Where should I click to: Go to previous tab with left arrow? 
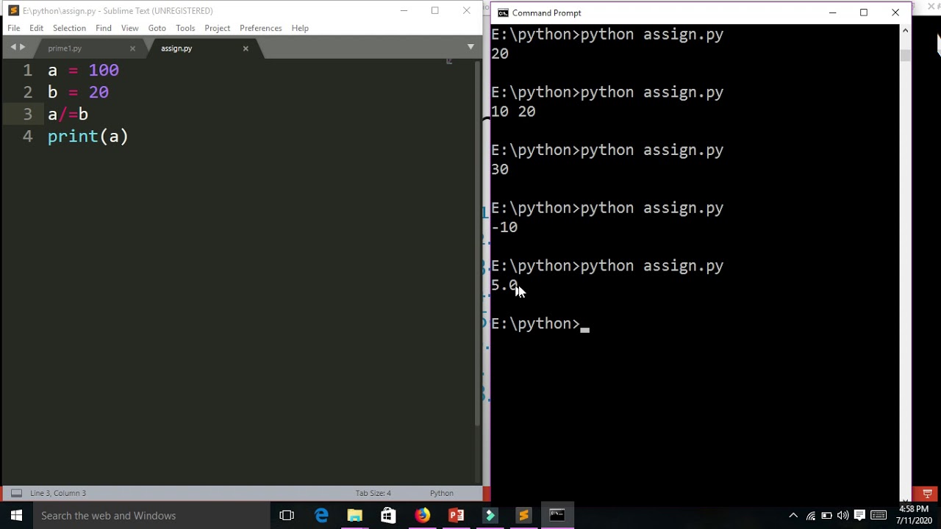click(12, 47)
